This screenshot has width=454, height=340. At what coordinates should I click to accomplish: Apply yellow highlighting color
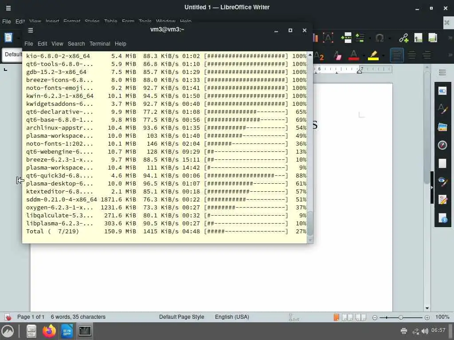373,55
